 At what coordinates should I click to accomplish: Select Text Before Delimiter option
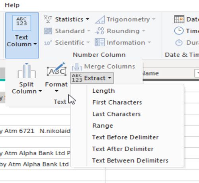pos(125,137)
